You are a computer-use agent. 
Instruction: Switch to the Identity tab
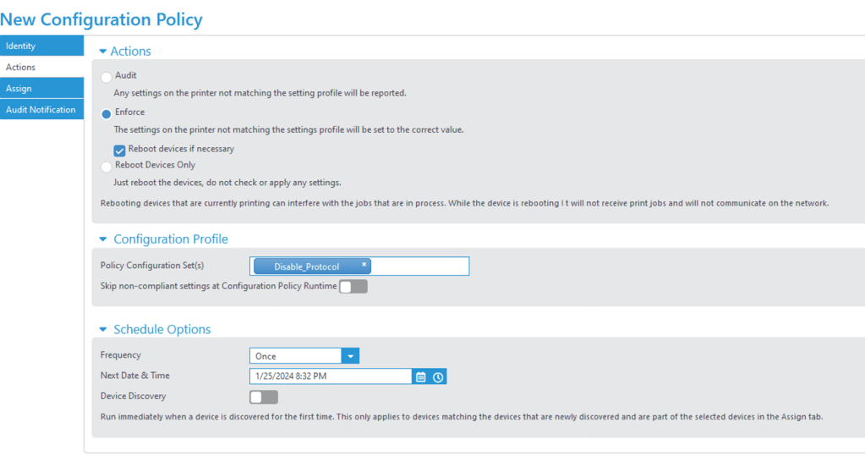[x=41, y=46]
